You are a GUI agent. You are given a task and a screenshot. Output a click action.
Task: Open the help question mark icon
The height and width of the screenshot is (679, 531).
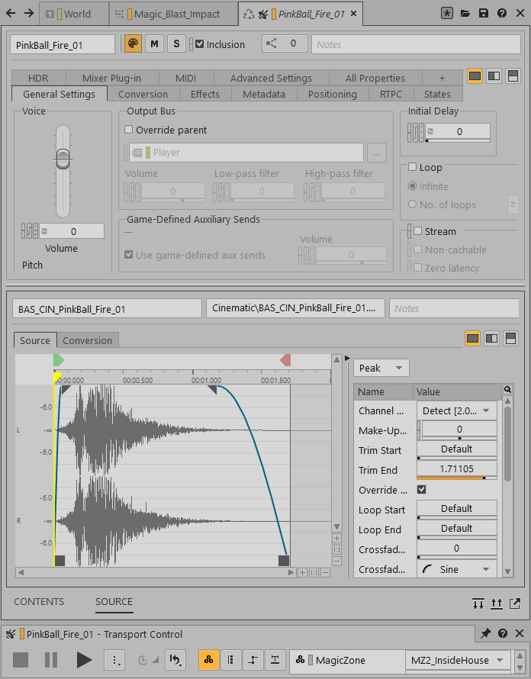(x=502, y=14)
